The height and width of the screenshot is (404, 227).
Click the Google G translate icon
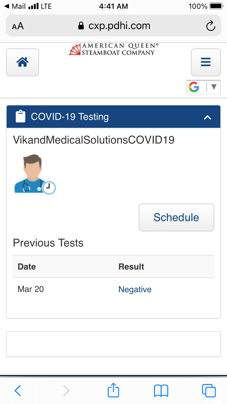(194, 87)
